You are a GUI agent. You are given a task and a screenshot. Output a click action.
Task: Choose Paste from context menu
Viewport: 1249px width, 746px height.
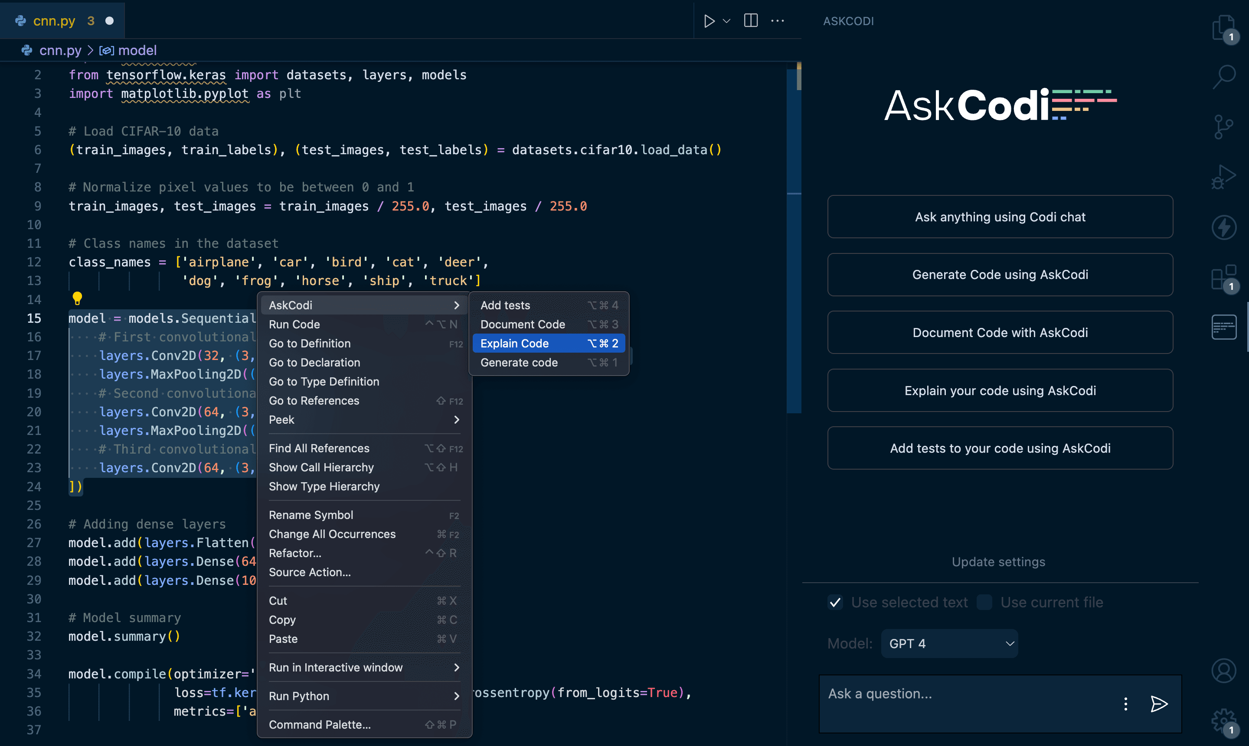(x=364, y=639)
